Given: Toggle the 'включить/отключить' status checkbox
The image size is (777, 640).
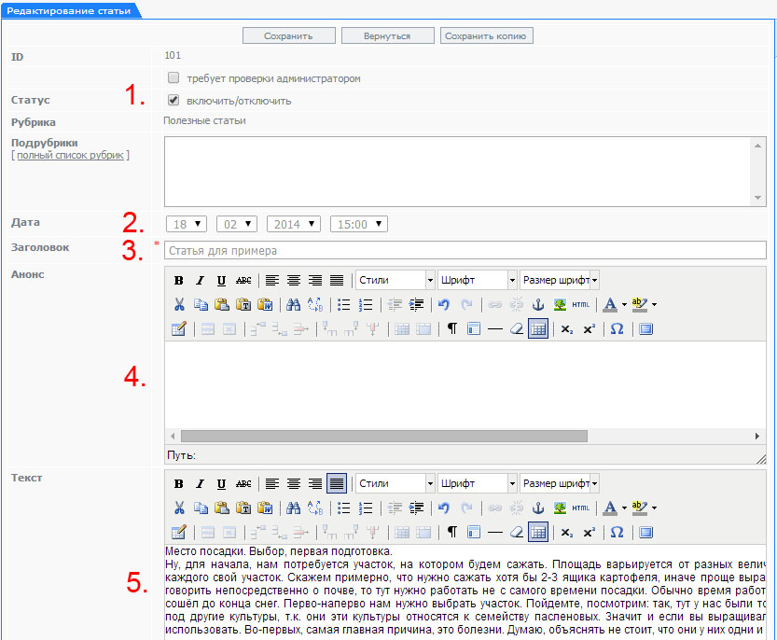Looking at the screenshot, I should pos(173,101).
